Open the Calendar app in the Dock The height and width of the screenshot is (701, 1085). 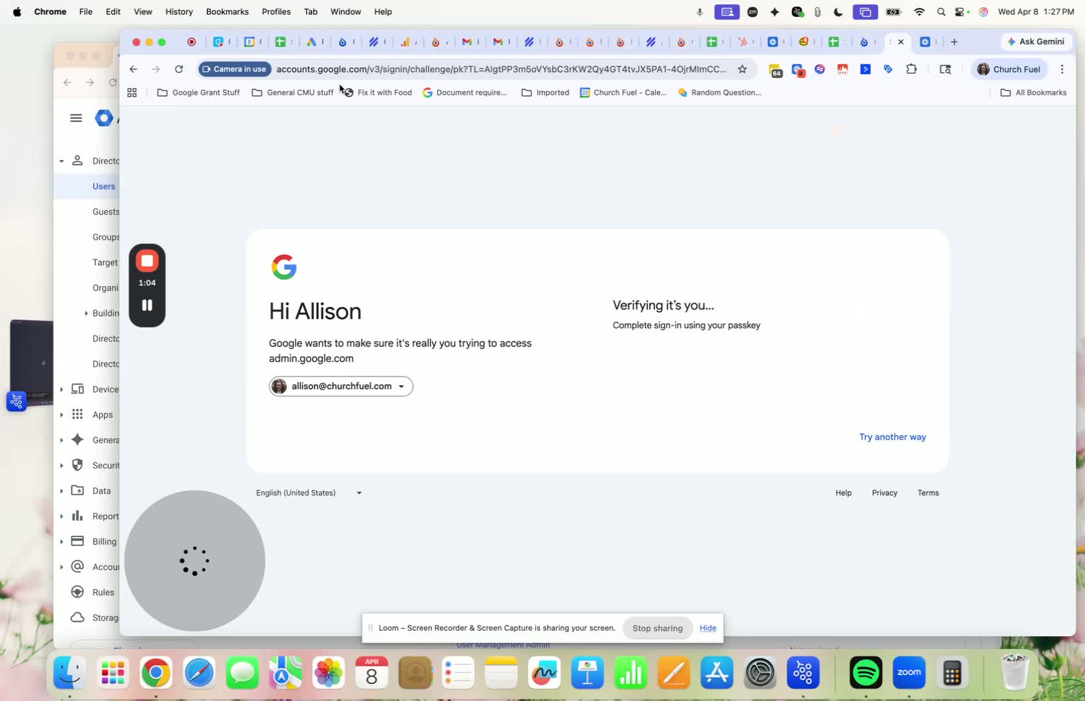point(371,672)
